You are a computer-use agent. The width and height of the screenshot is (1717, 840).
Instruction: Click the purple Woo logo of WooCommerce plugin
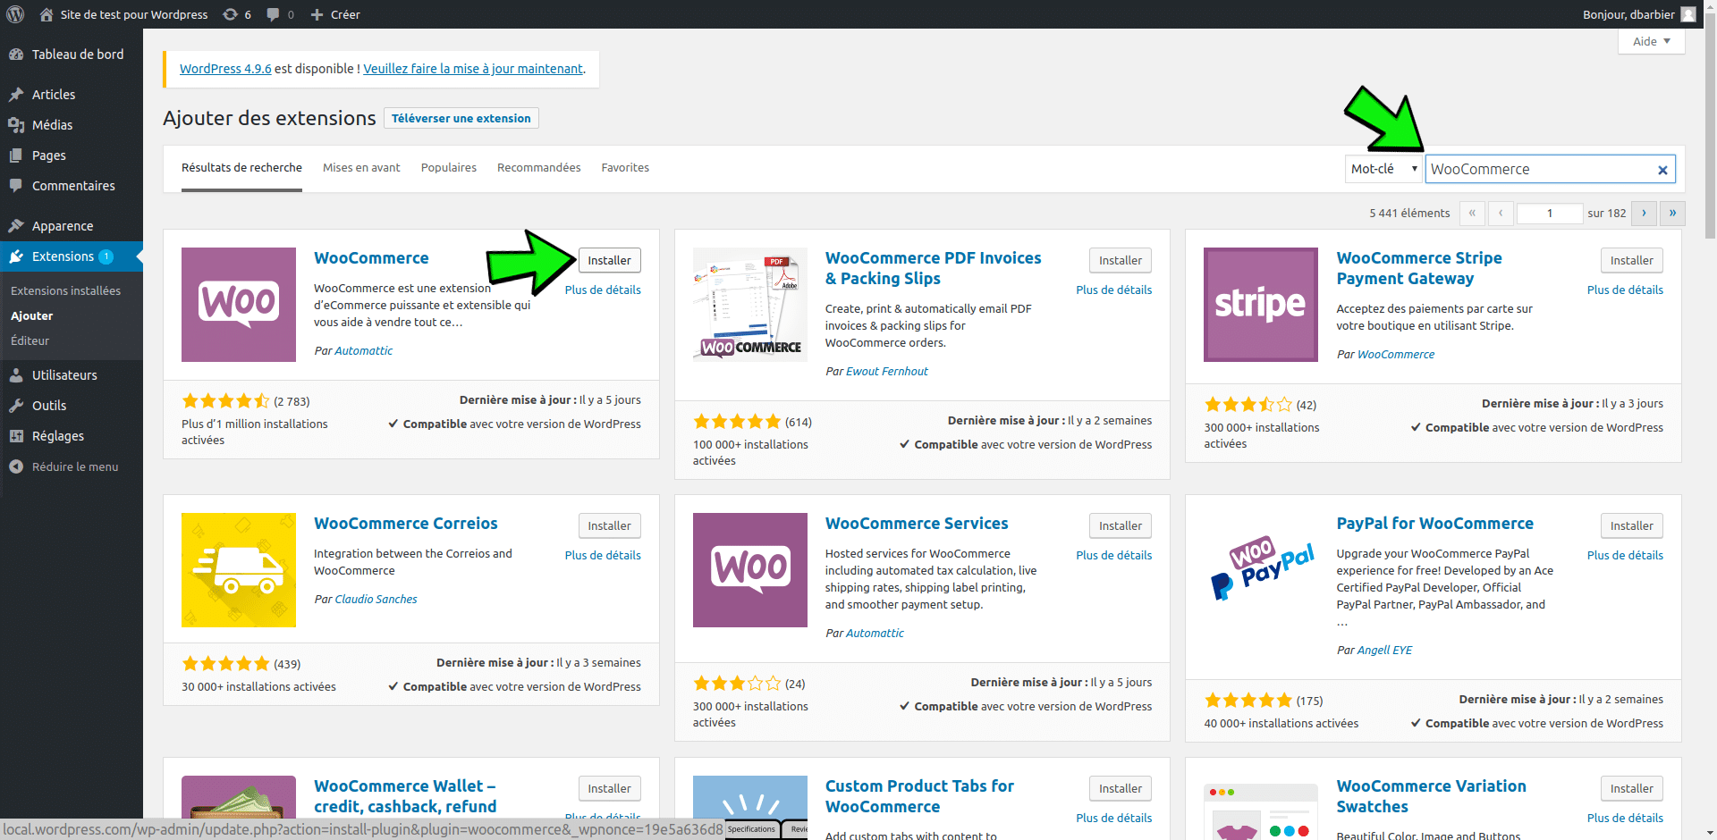[x=239, y=305]
